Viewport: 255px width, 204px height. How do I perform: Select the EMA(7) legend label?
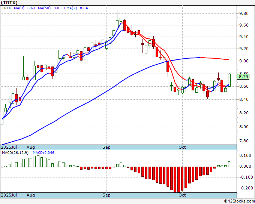point(70,8)
